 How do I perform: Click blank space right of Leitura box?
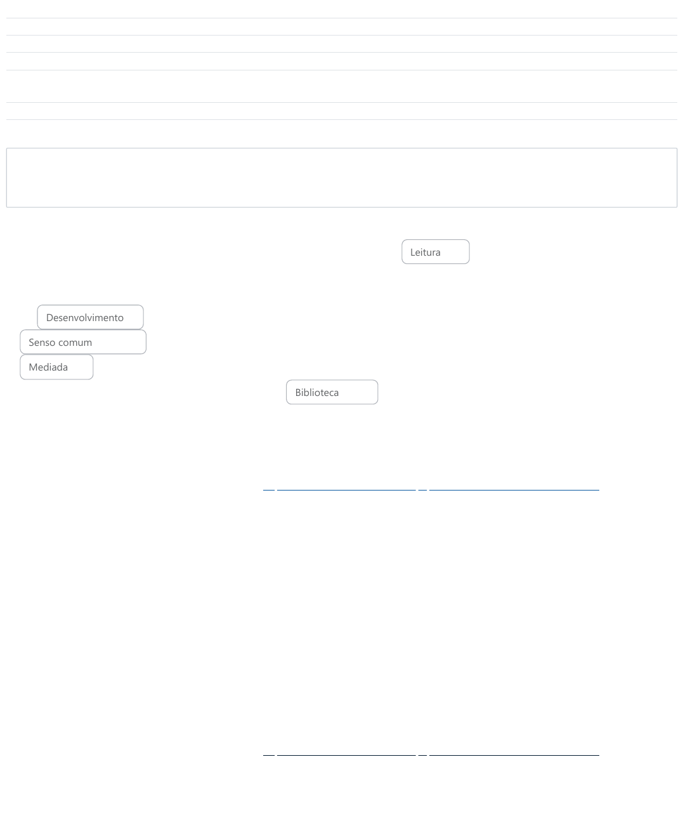tap(571, 252)
